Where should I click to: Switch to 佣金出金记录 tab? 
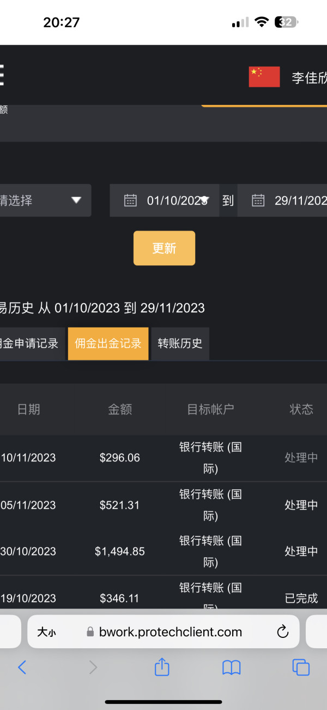pos(108,344)
